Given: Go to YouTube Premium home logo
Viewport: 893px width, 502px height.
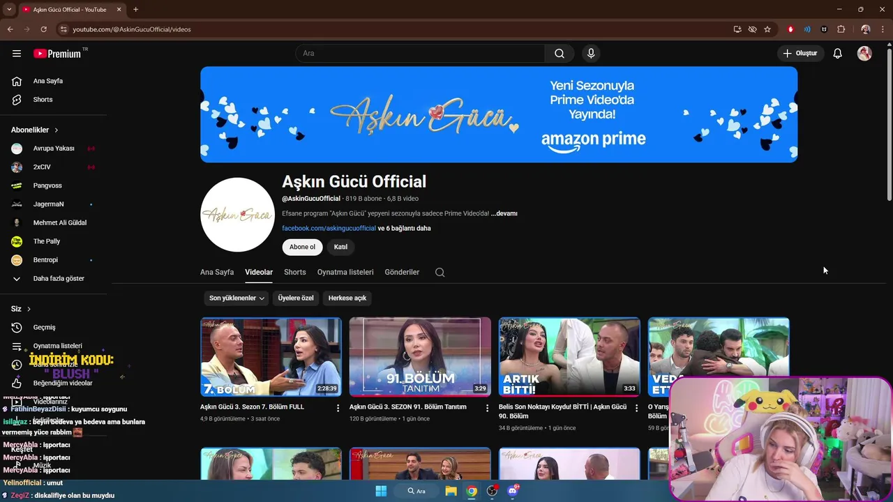Looking at the screenshot, I should tap(57, 54).
